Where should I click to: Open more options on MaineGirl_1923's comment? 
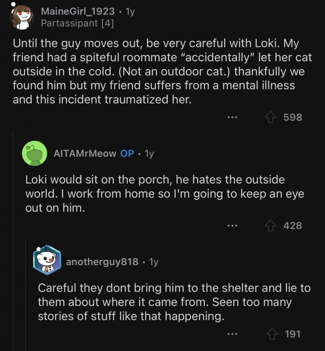(232, 117)
